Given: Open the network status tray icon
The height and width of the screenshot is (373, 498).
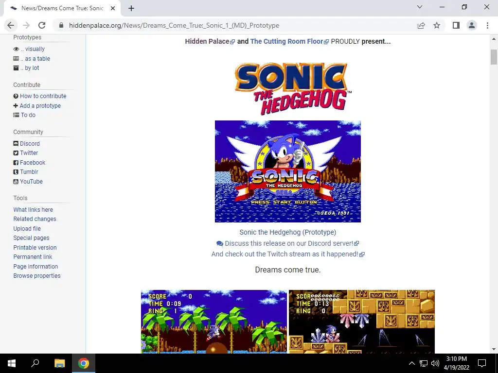Looking at the screenshot, I should click(424, 363).
